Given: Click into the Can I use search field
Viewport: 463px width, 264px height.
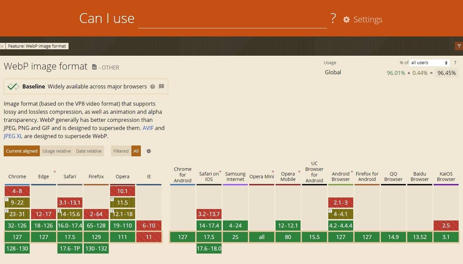Looking at the screenshot, I should (x=233, y=19).
